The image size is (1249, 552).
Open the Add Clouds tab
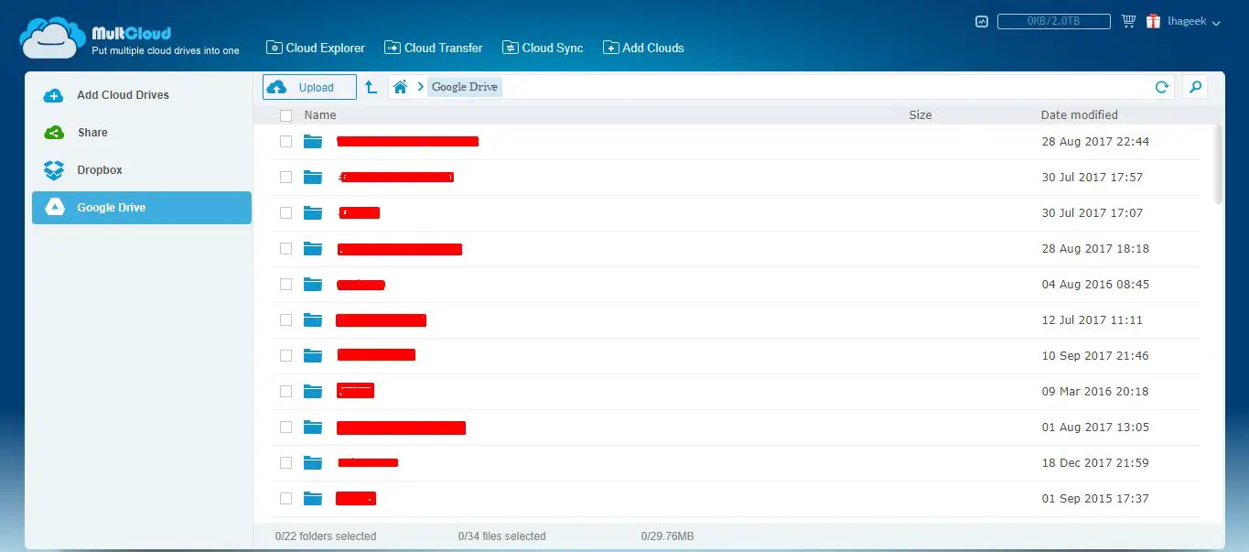point(643,48)
